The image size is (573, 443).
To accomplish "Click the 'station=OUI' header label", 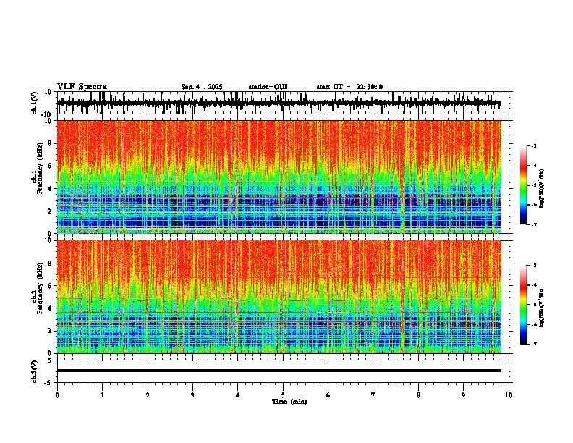I will 268,87.
